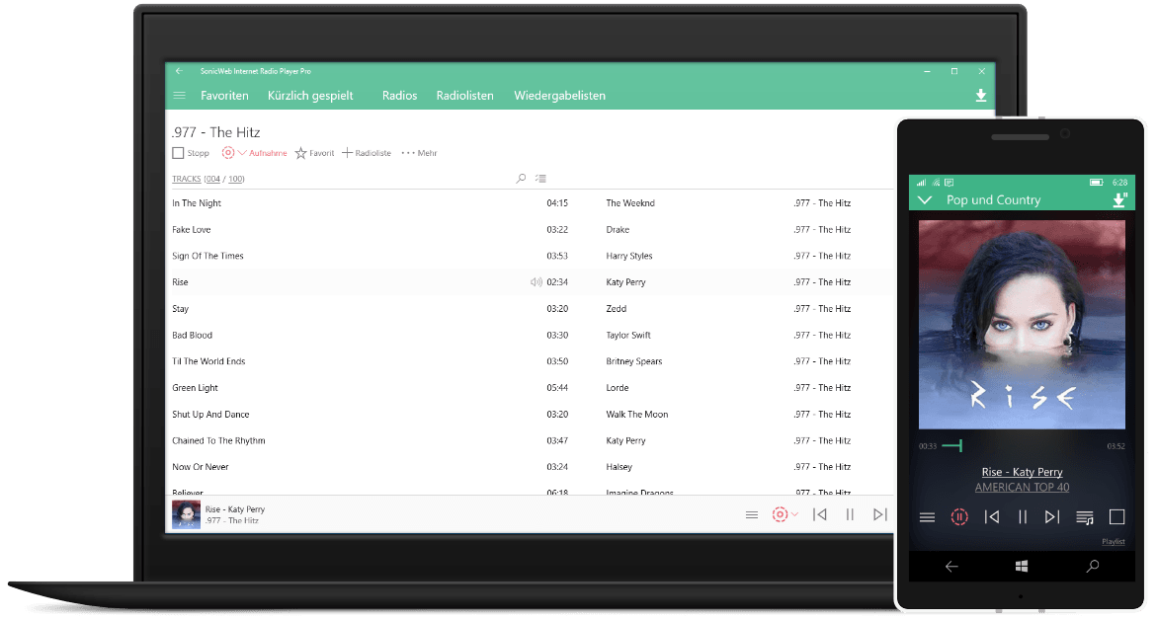Click the playlist queue icon on the phone
The image size is (1156, 620).
(1084, 517)
